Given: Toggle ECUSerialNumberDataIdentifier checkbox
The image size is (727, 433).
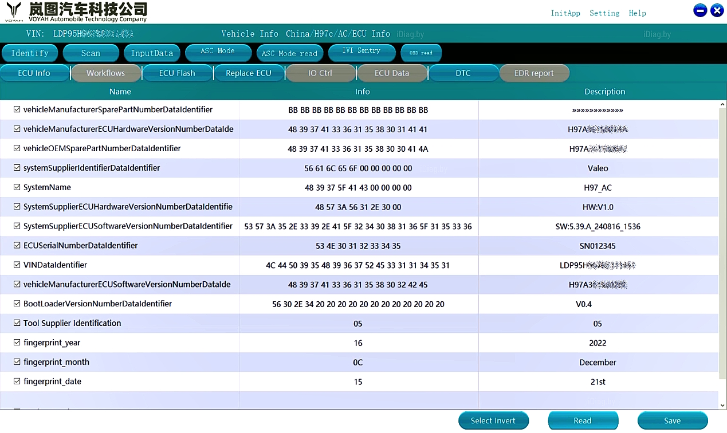Looking at the screenshot, I should point(17,245).
